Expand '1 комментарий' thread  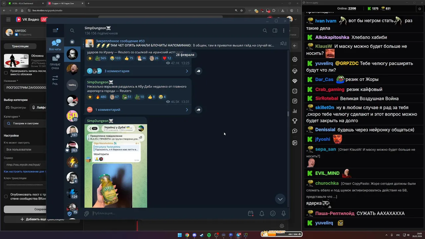pyautogui.click(x=138, y=110)
